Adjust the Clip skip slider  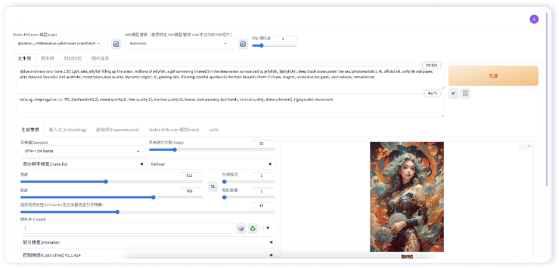pyautogui.click(x=274, y=45)
